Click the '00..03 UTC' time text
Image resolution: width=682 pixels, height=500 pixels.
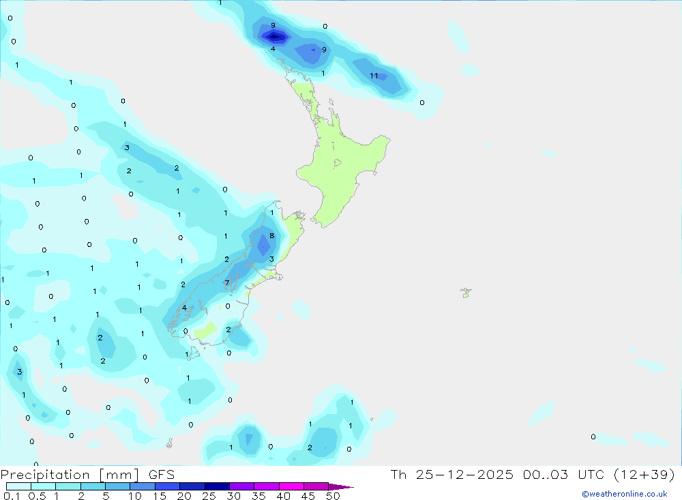(564, 474)
